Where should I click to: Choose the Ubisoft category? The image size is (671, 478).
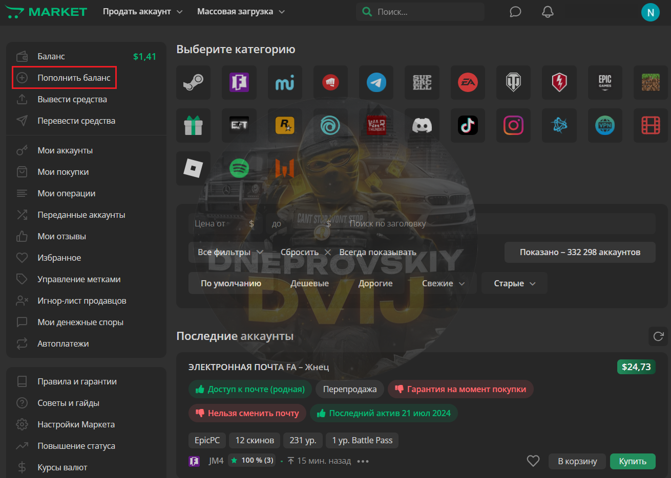tap(330, 125)
